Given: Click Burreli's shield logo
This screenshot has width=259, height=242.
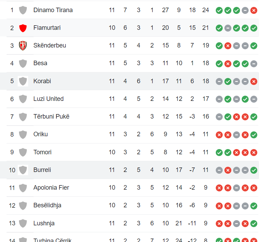Looking at the screenshot, I should (23, 170).
